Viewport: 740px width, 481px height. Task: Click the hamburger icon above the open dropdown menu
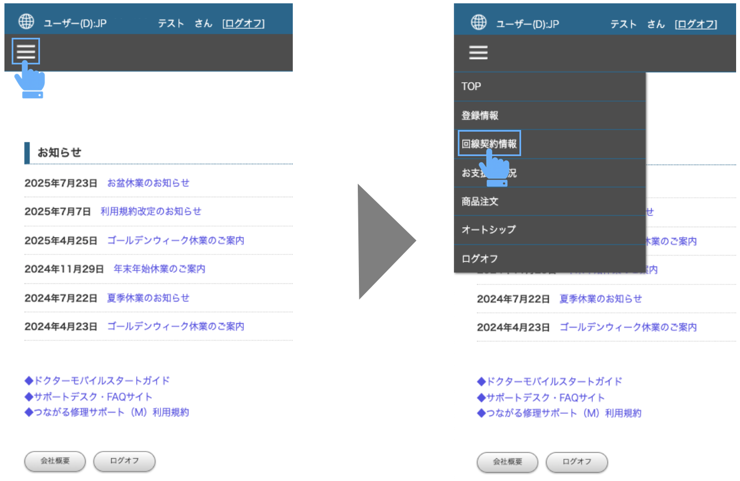pos(478,52)
